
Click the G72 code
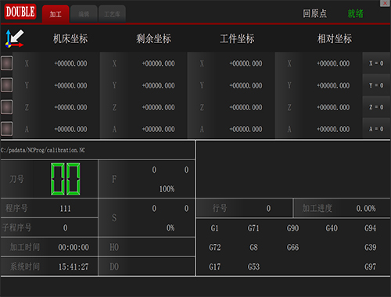(214, 247)
